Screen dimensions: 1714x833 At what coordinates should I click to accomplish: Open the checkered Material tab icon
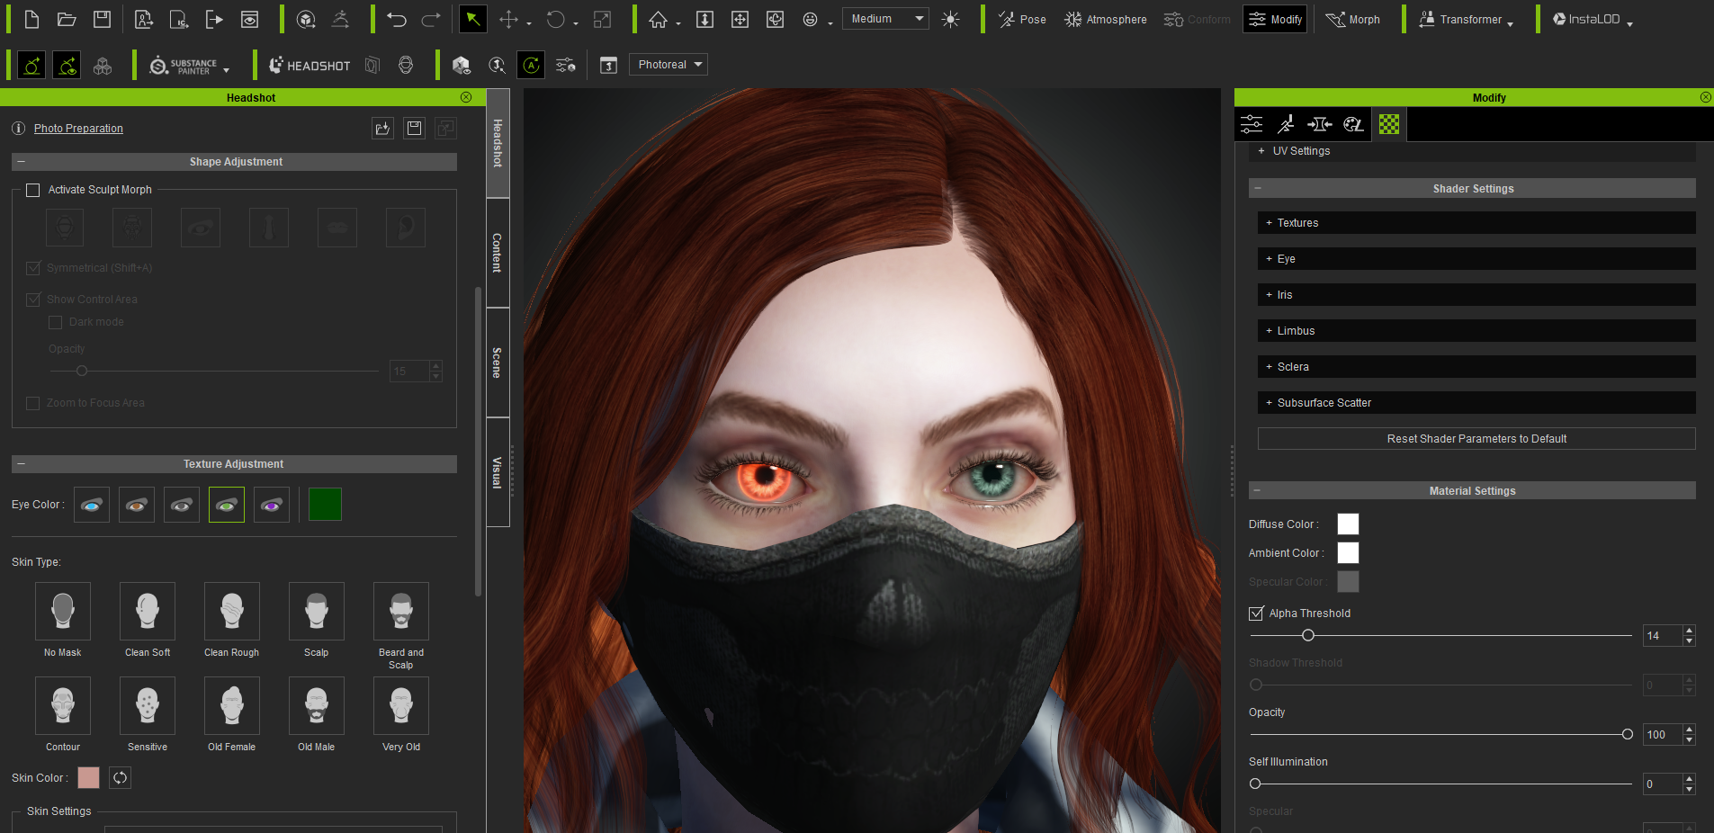(1389, 124)
